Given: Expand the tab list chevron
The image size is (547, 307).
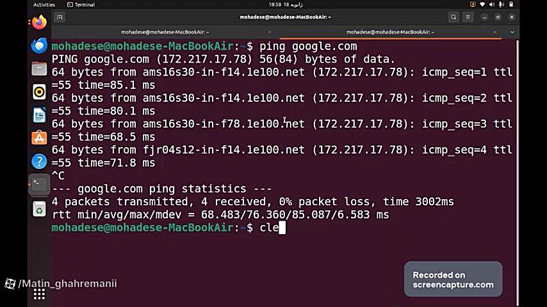Looking at the screenshot, I should (512, 33).
